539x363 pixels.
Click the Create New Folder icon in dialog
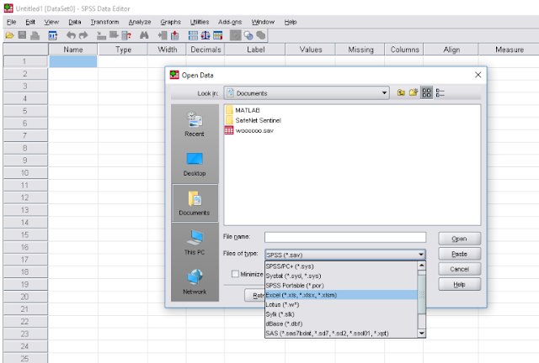414,92
